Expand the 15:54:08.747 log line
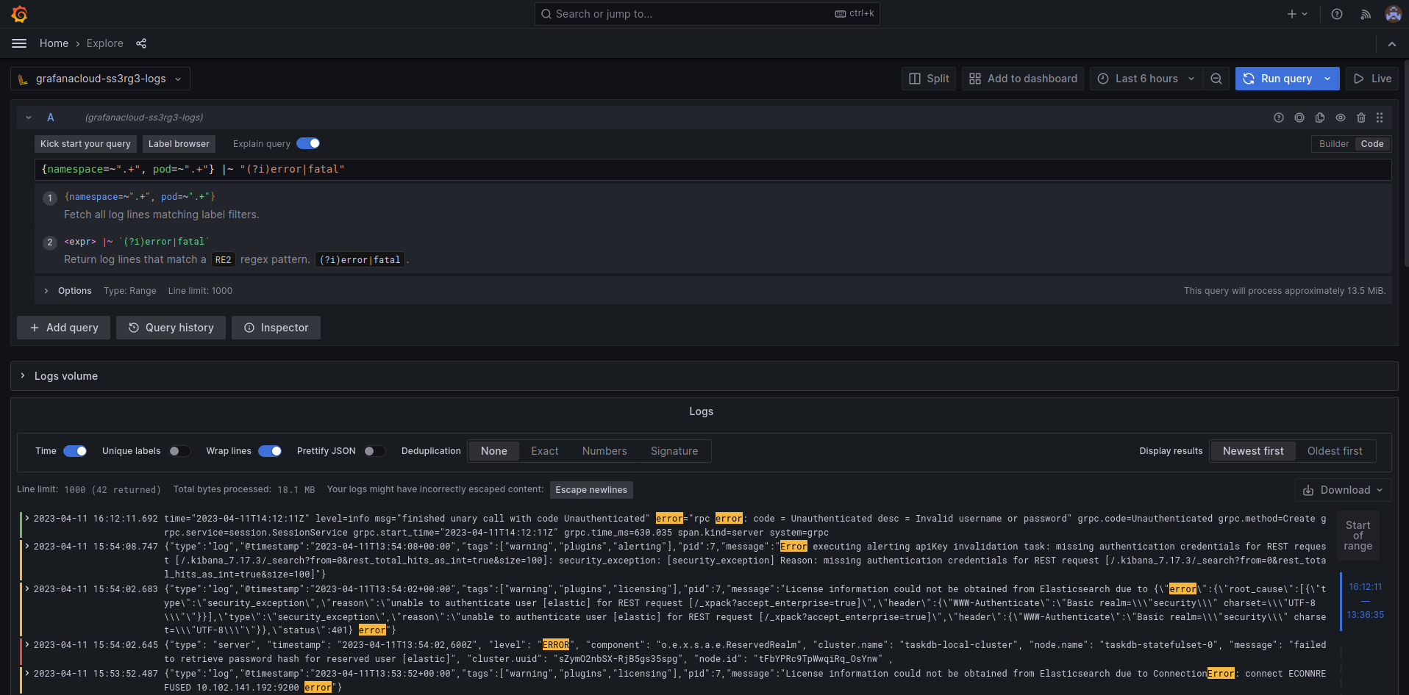The height and width of the screenshot is (695, 1409). (x=27, y=547)
